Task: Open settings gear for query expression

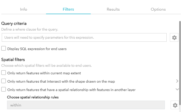Action: (x=174, y=37)
